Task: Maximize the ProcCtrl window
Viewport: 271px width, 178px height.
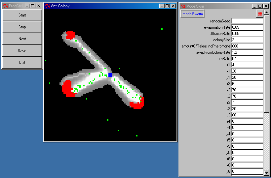Action: coord(32,6)
